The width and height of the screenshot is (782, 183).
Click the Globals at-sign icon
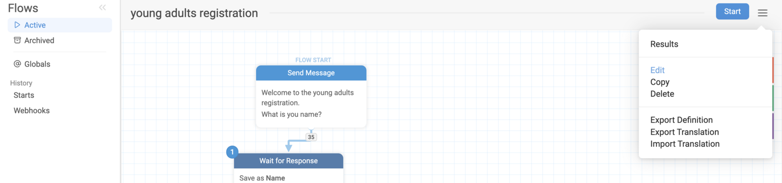(x=17, y=64)
